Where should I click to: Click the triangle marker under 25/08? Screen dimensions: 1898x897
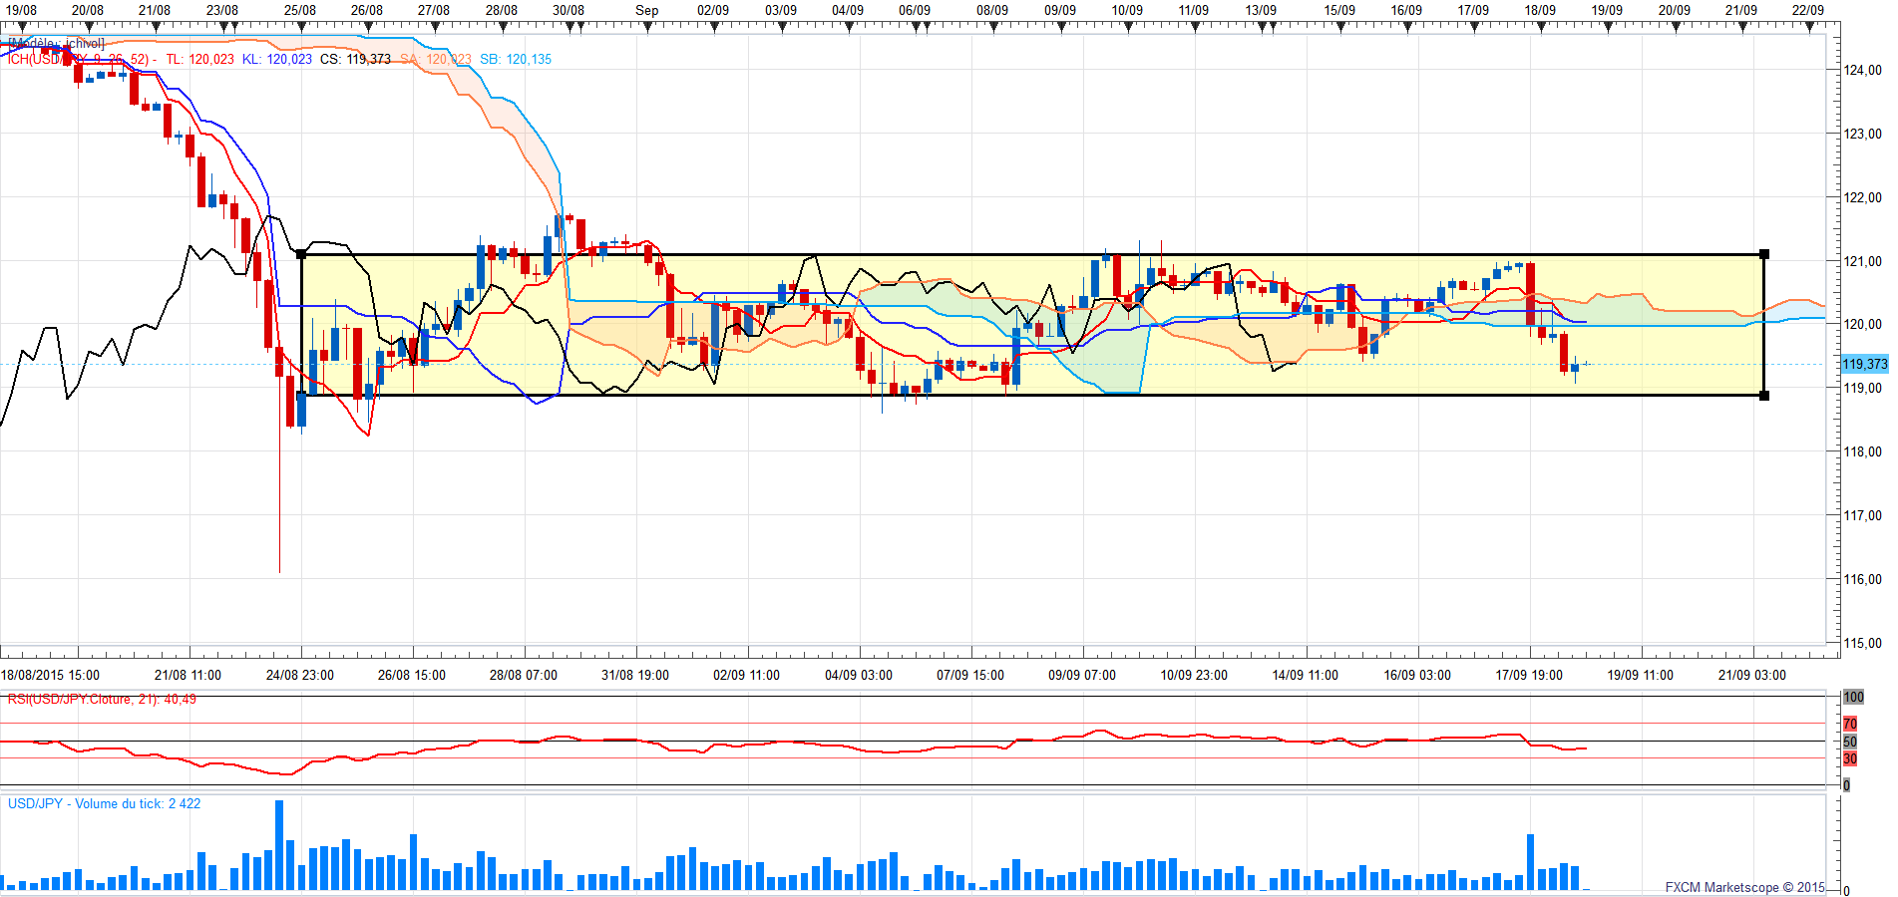click(x=301, y=28)
